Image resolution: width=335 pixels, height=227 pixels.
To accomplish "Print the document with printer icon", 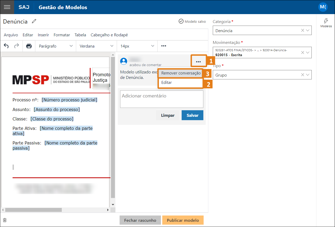I will (29, 46).
